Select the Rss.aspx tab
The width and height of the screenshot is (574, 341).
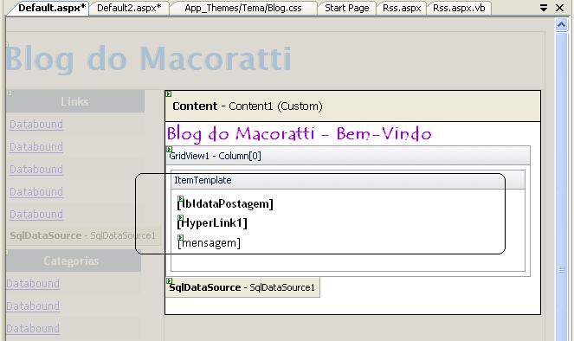[402, 8]
